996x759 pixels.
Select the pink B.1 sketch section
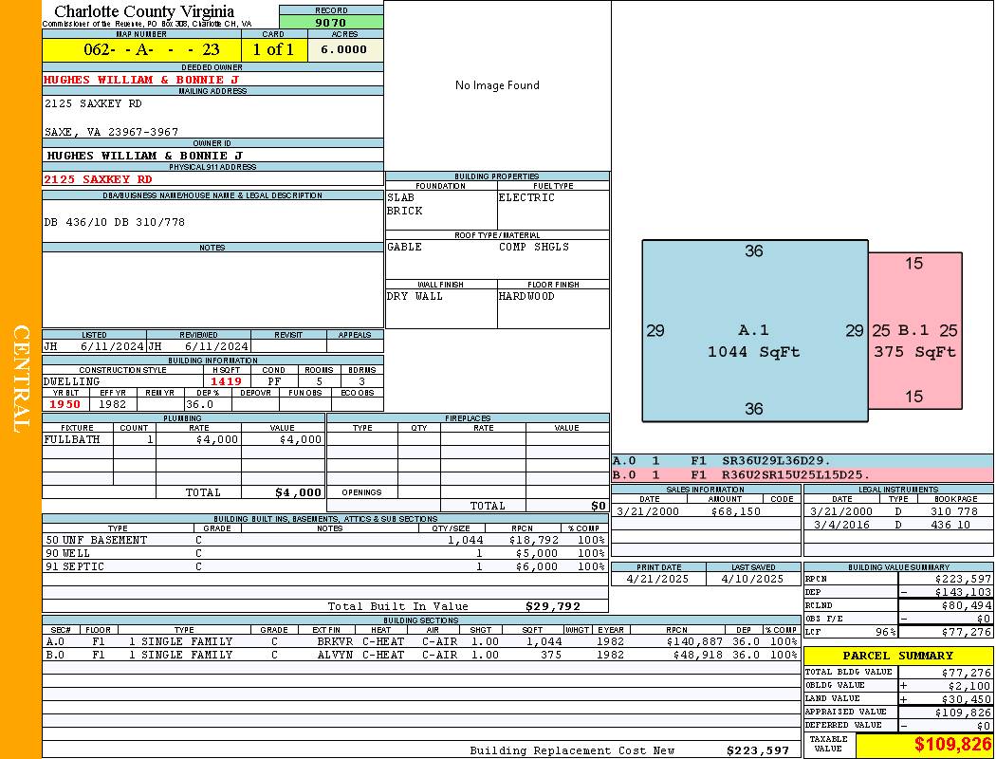click(x=914, y=330)
